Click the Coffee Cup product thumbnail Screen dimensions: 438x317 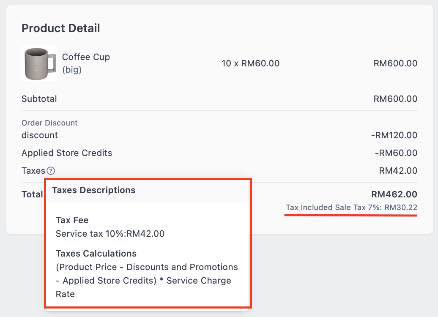tap(39, 63)
